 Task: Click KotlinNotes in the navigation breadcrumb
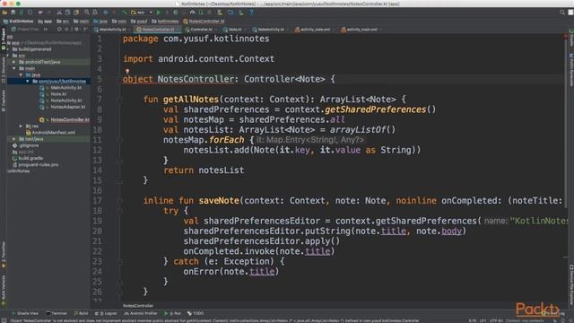(x=18, y=22)
